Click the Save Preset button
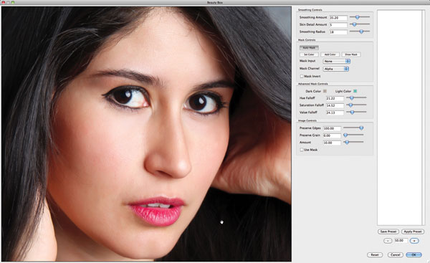This screenshot has height=263, width=430. [x=388, y=231]
